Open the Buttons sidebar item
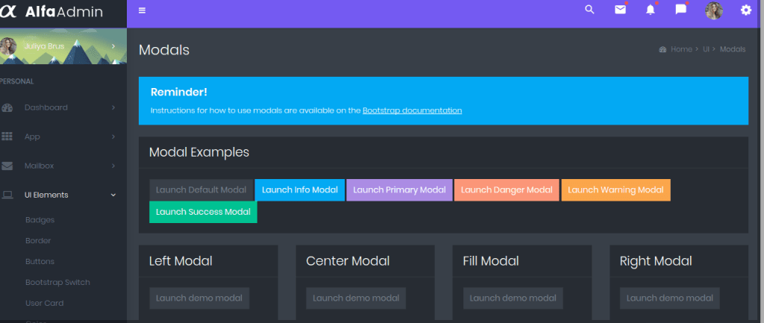764x323 pixels. click(x=40, y=262)
